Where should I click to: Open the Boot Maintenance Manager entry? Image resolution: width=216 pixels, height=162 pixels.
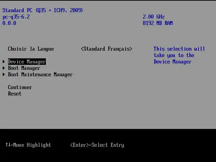[40, 75]
